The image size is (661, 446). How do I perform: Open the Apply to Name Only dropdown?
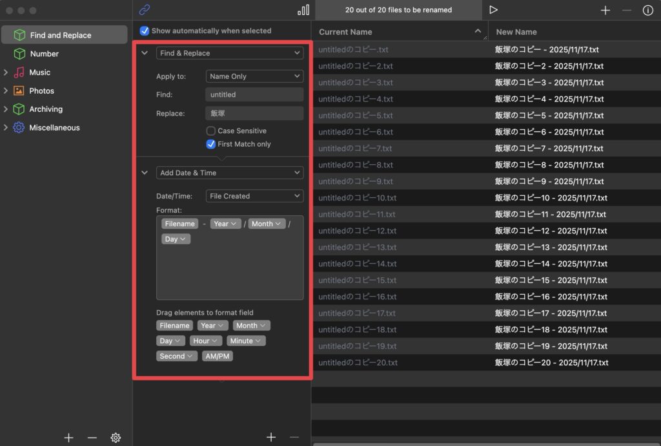tap(254, 76)
